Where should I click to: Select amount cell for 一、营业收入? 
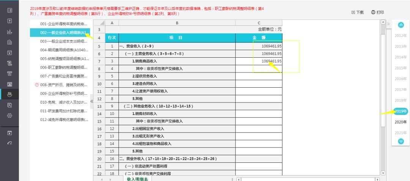(259, 46)
